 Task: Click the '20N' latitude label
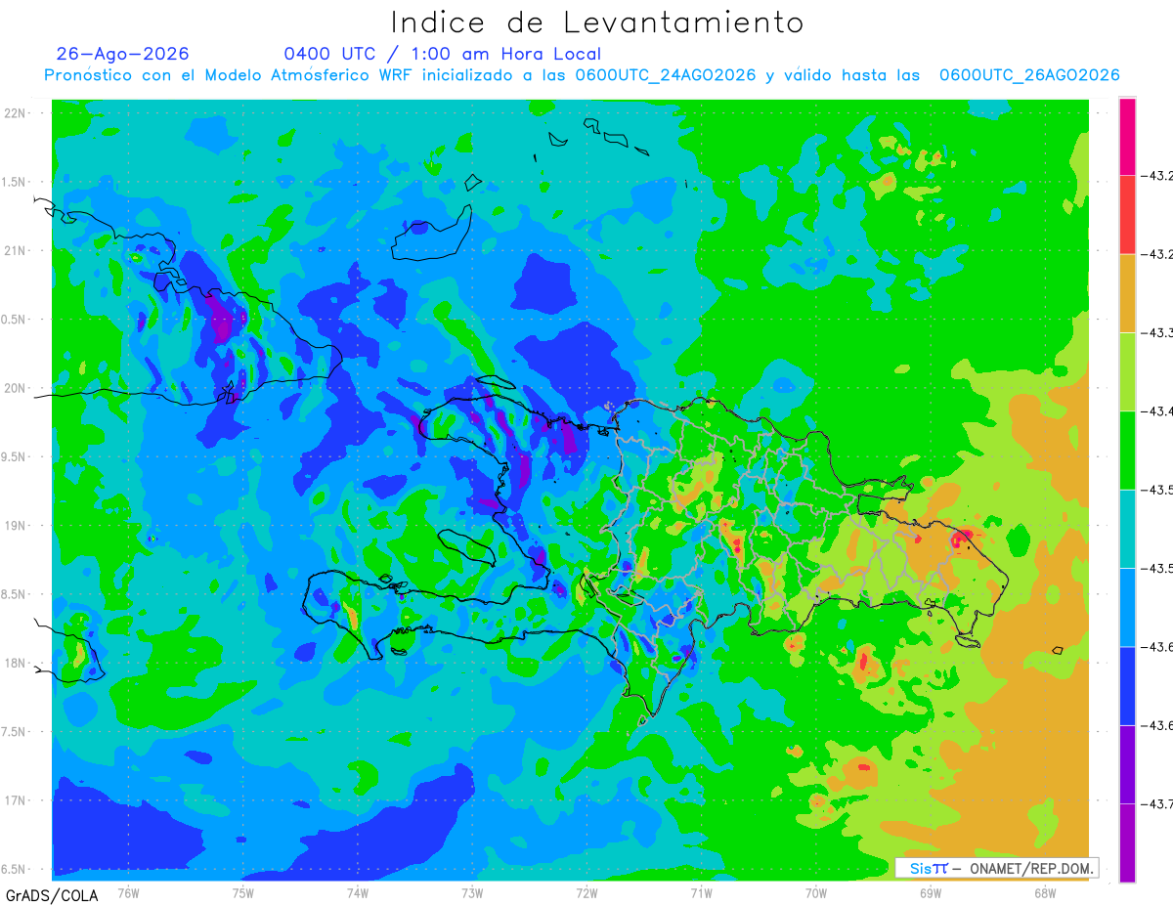(x=17, y=388)
